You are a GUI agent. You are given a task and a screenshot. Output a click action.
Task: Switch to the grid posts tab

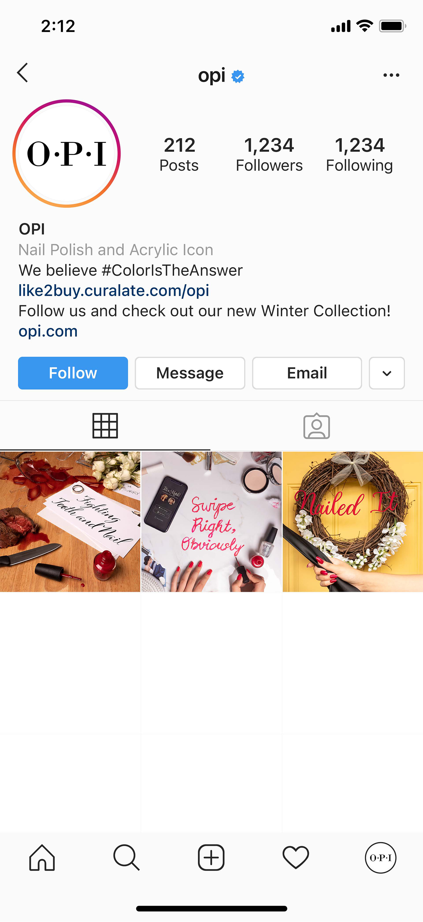(x=105, y=425)
